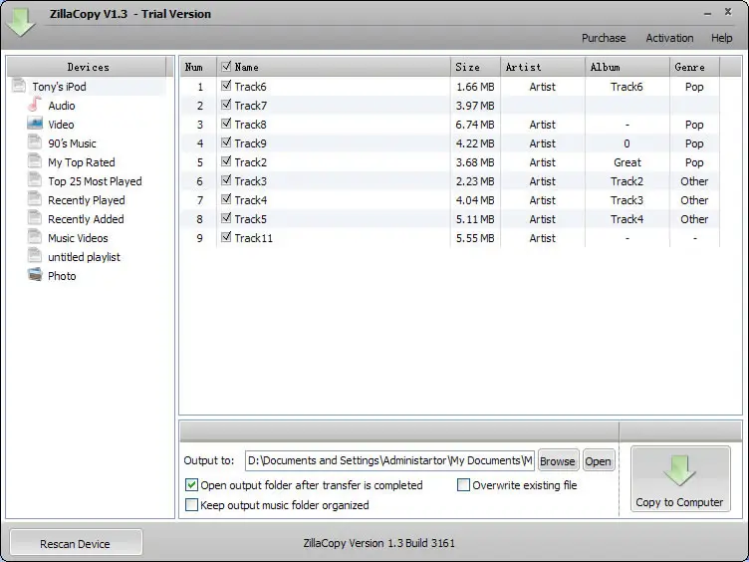Select the Top 25 Most Played playlist
Image resolution: width=749 pixels, height=562 pixels.
pos(95,181)
